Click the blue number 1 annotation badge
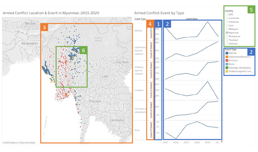The width and height of the screenshot is (258, 152). [158, 24]
